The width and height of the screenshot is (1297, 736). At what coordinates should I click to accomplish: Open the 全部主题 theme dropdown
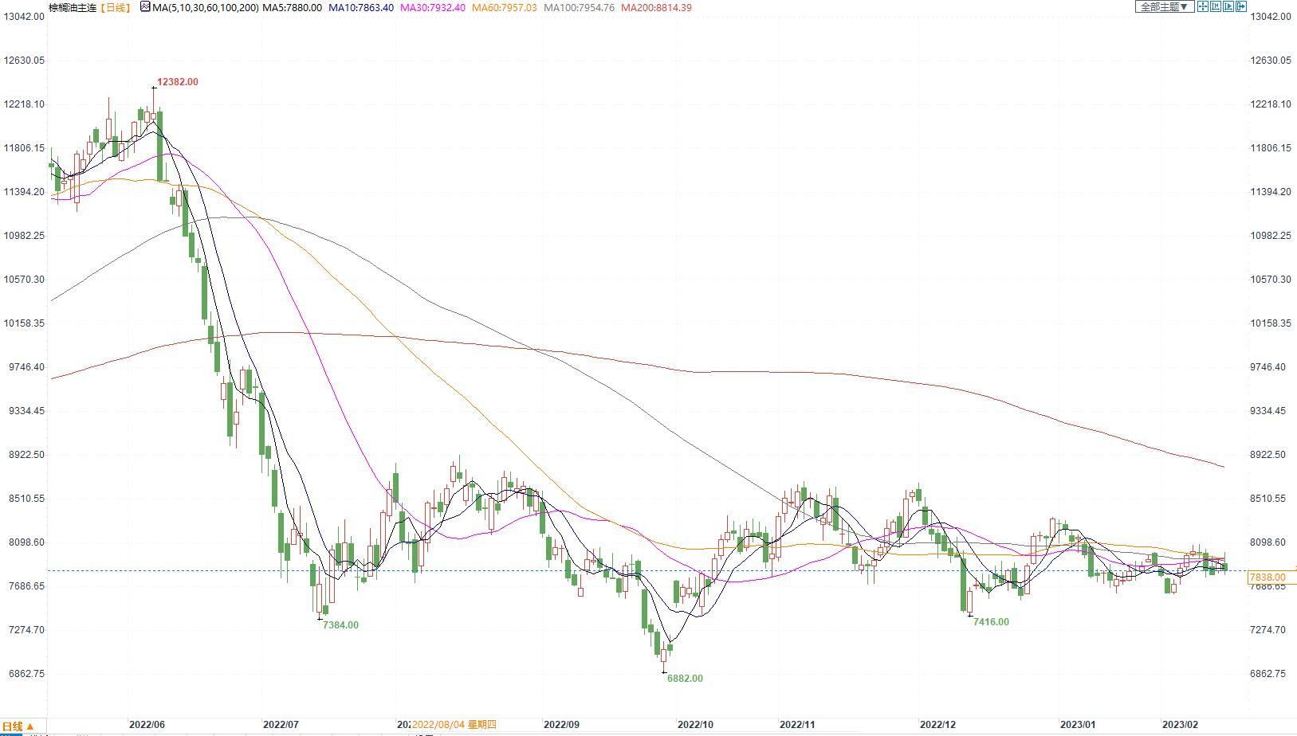(x=1164, y=7)
